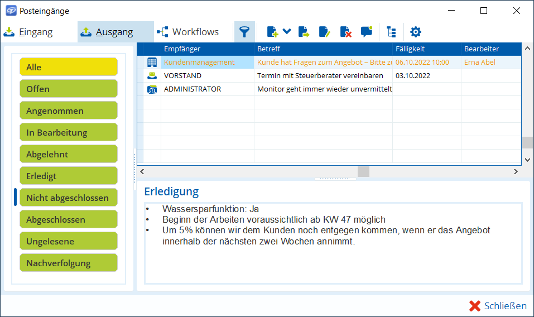The image size is (534, 317).
Task: Select the Nicht abgeschlossen filter
Action: coord(69,198)
